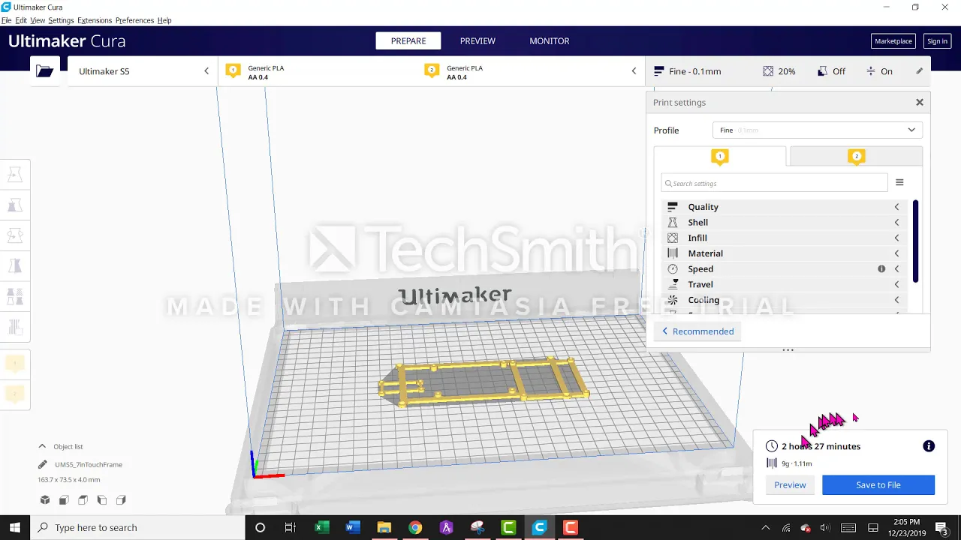Open Excel from the taskbar

(x=322, y=527)
